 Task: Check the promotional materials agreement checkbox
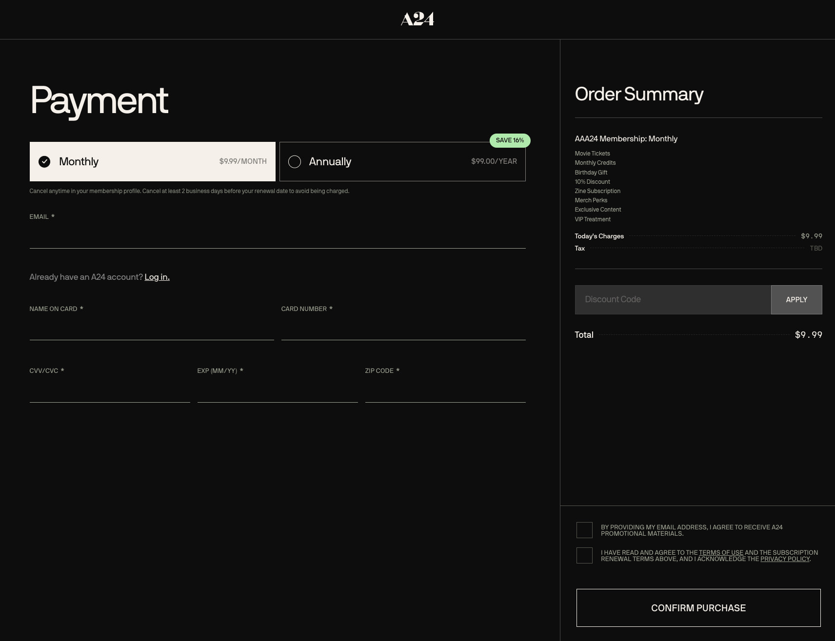click(x=584, y=530)
